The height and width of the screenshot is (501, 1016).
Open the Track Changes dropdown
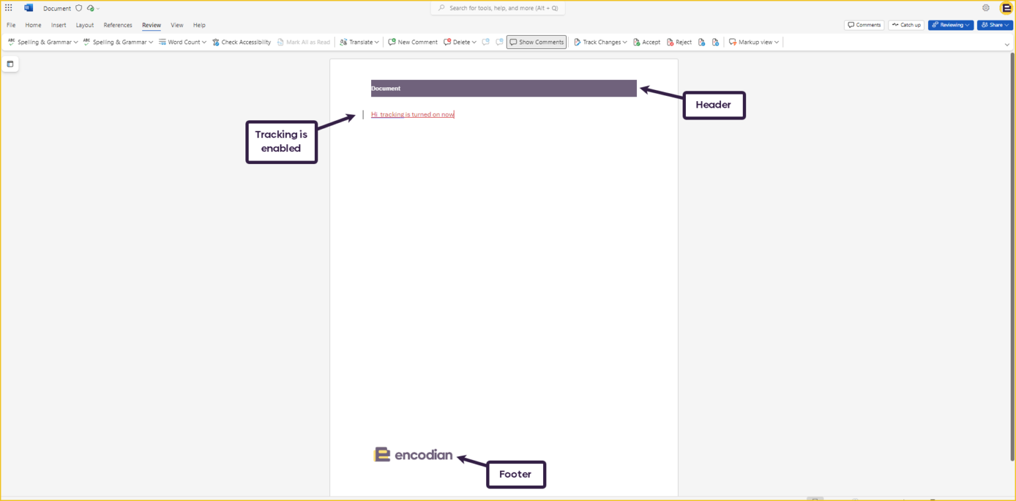[599, 42]
